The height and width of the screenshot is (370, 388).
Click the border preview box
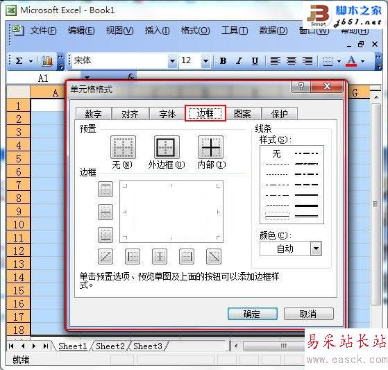tap(171, 212)
